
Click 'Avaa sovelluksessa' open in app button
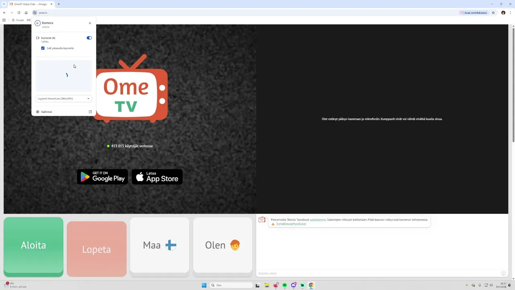pyautogui.click(x=474, y=12)
